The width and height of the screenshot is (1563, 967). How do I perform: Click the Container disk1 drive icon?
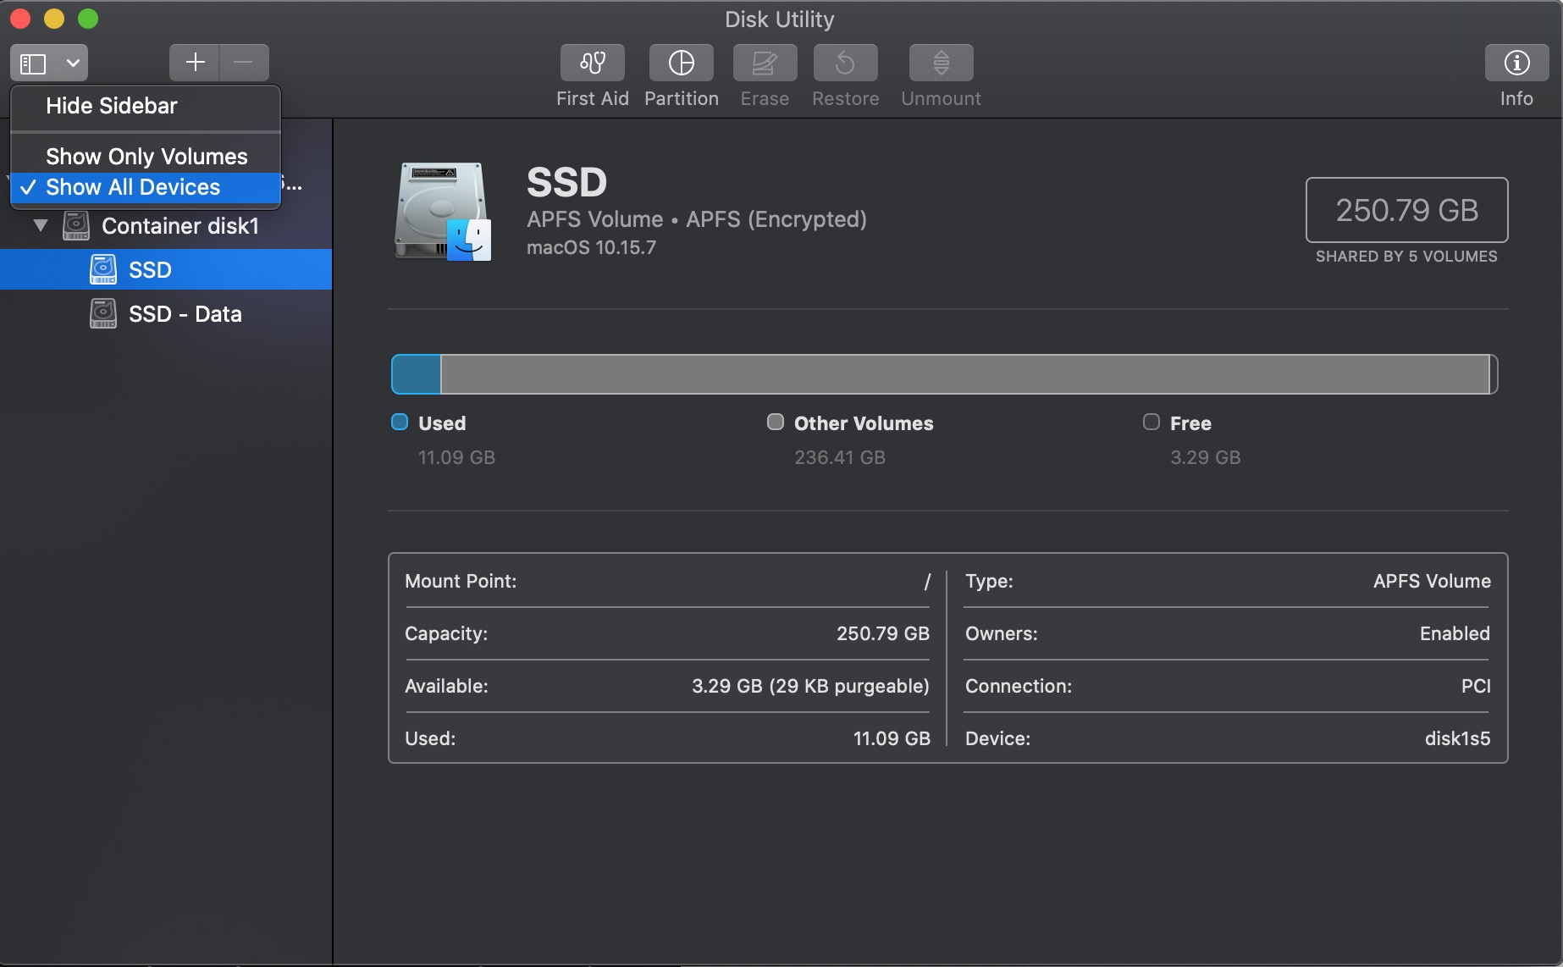[x=76, y=226]
